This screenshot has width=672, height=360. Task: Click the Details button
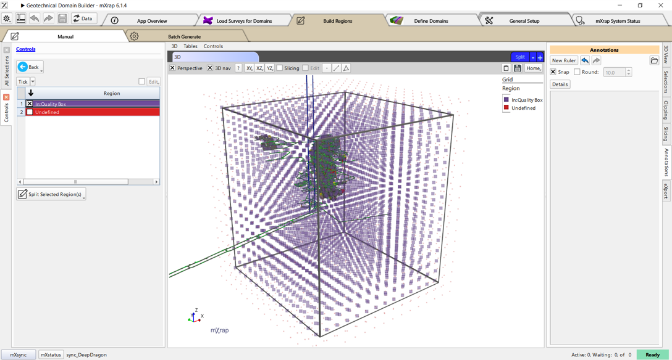point(560,84)
